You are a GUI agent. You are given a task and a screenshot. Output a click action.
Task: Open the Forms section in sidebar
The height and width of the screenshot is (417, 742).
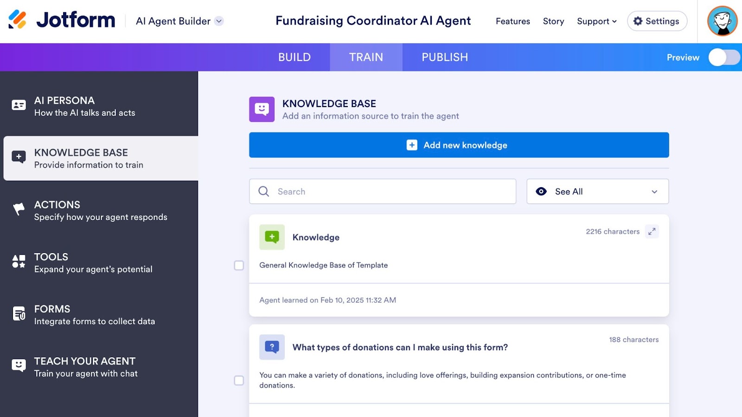pyautogui.click(x=99, y=315)
